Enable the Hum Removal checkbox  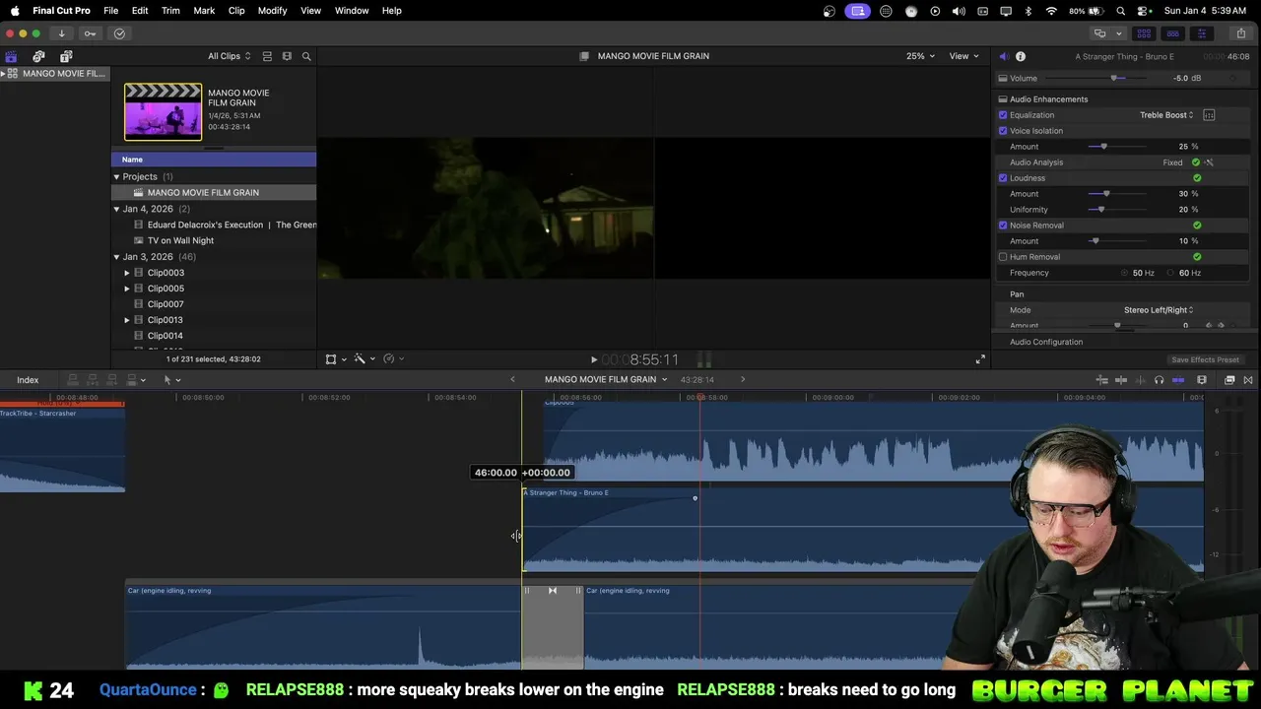coord(1003,257)
